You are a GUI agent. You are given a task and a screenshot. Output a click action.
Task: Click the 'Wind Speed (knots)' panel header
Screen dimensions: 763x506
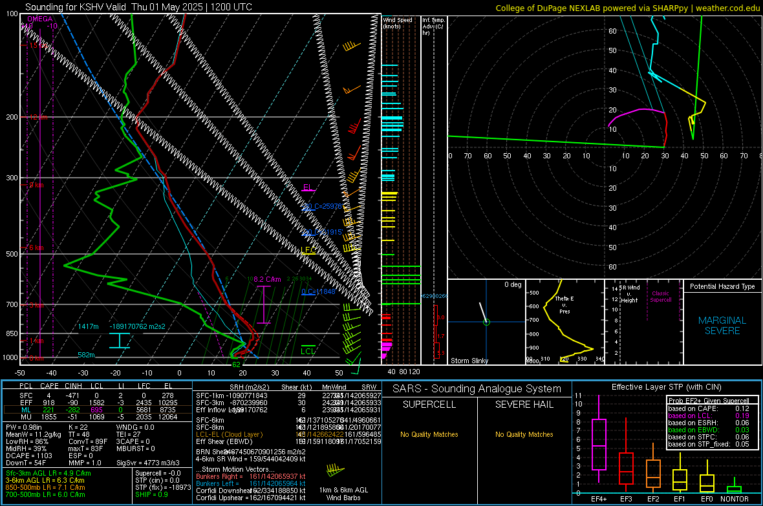click(398, 23)
